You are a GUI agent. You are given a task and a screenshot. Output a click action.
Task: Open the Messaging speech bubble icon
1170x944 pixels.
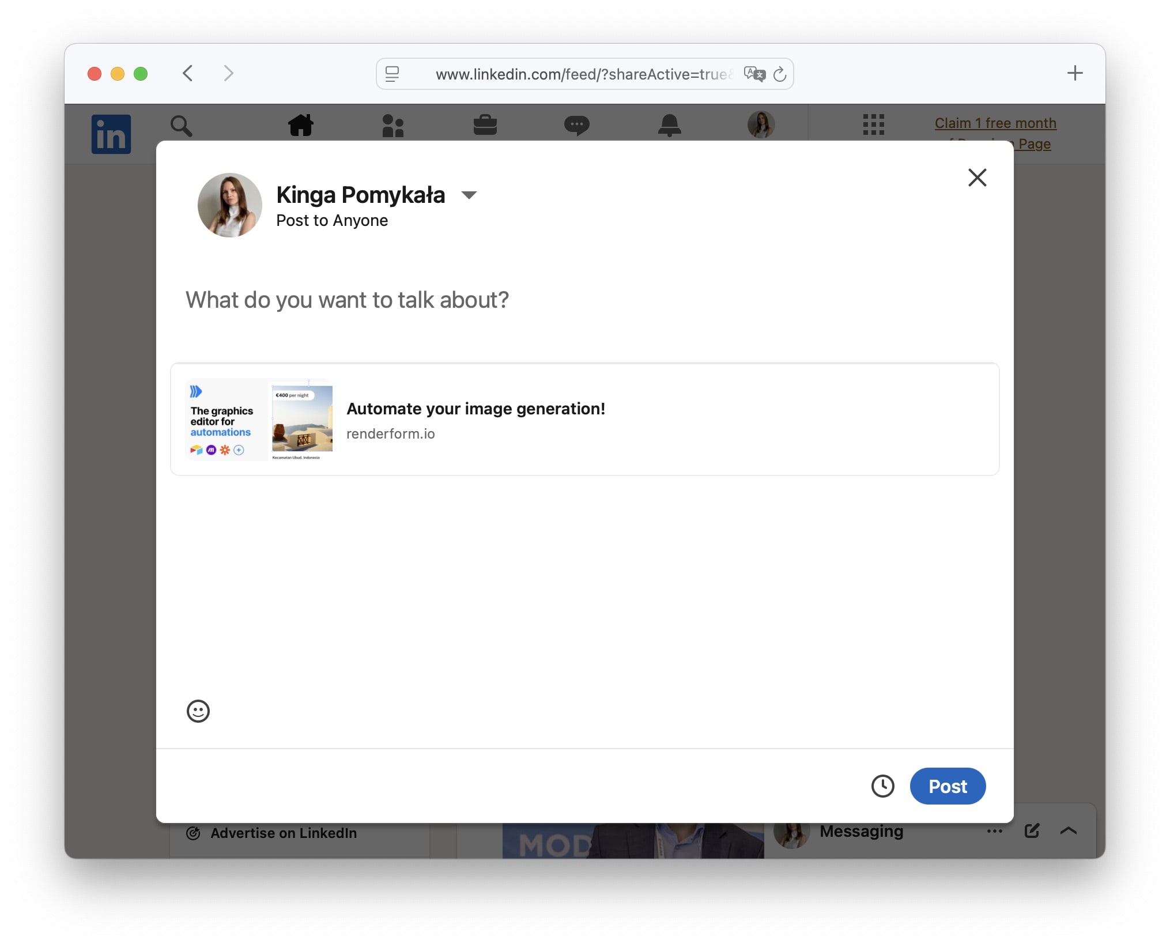[577, 126]
